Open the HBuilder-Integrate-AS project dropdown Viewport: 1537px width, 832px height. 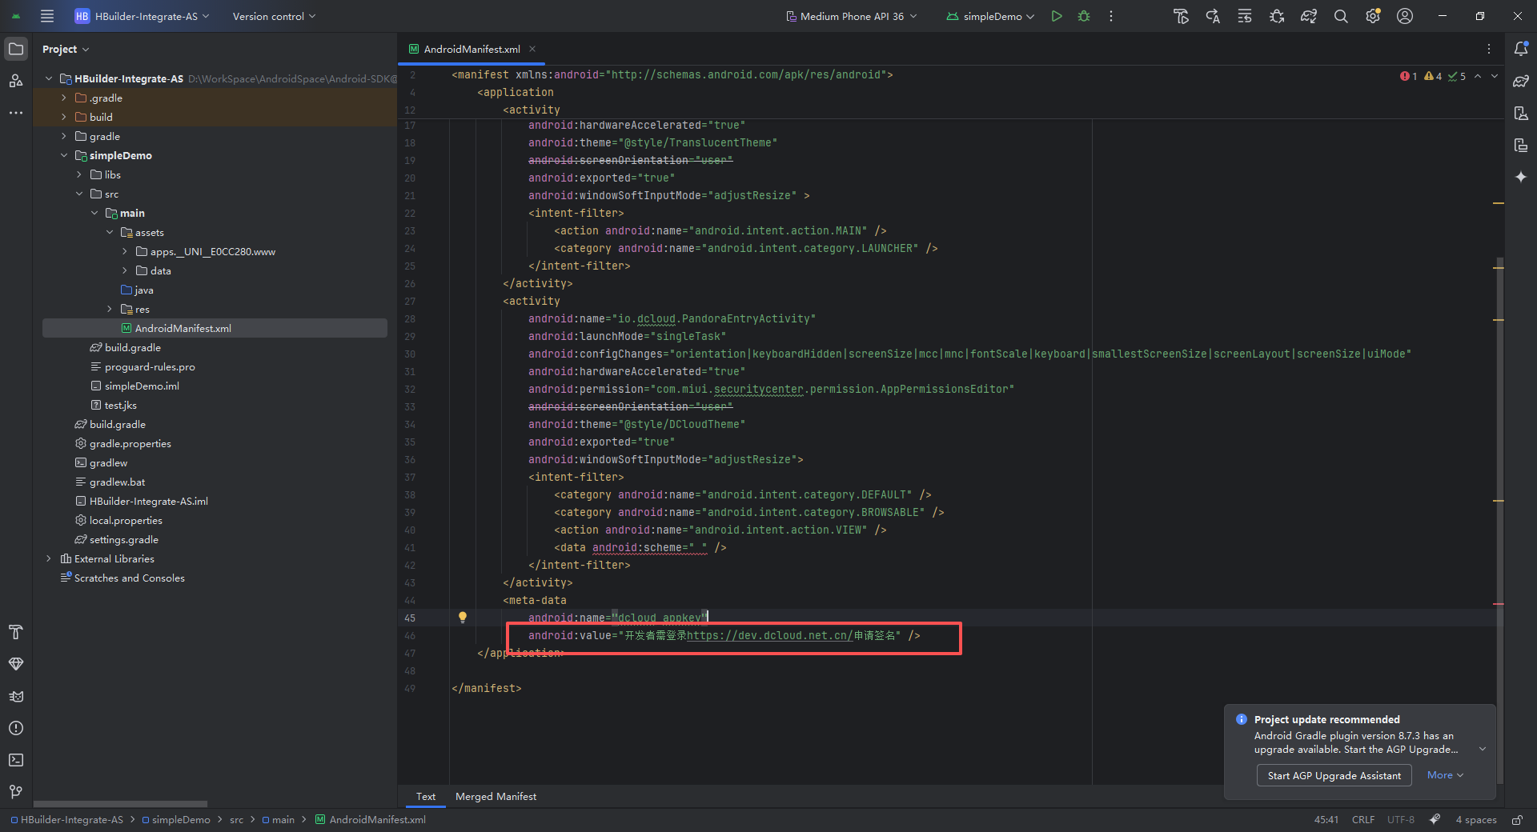click(x=142, y=16)
